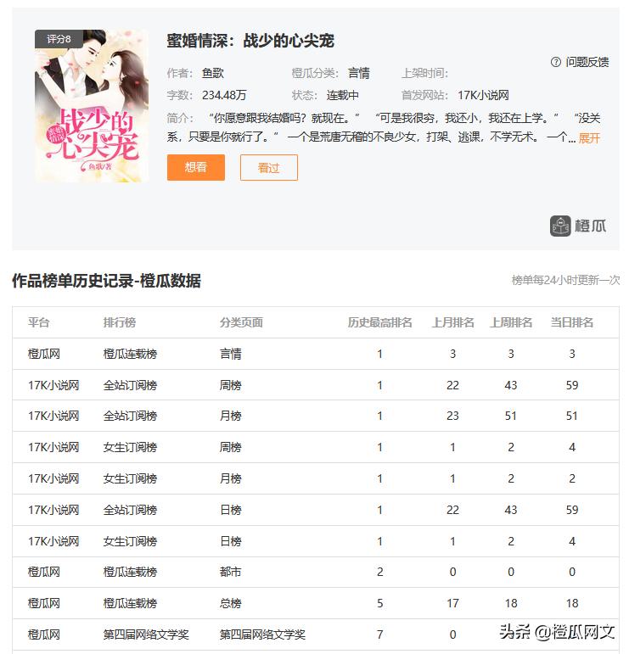Click the orange 想看 button
The width and height of the screenshot is (629, 654).
pyautogui.click(x=196, y=167)
